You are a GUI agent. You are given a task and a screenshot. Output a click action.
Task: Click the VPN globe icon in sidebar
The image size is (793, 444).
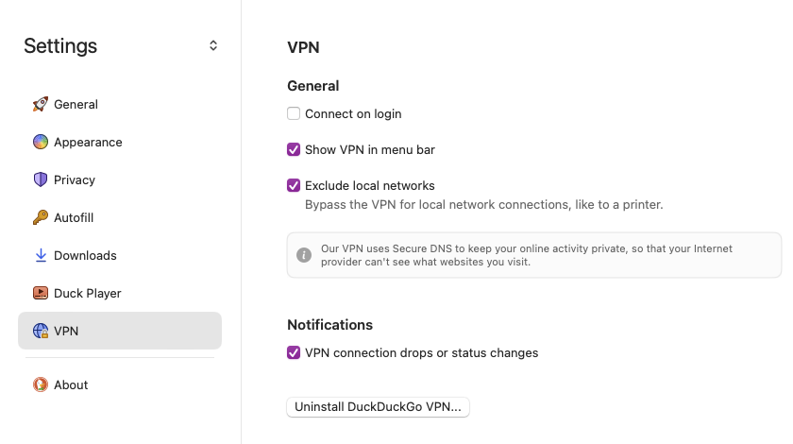41,331
